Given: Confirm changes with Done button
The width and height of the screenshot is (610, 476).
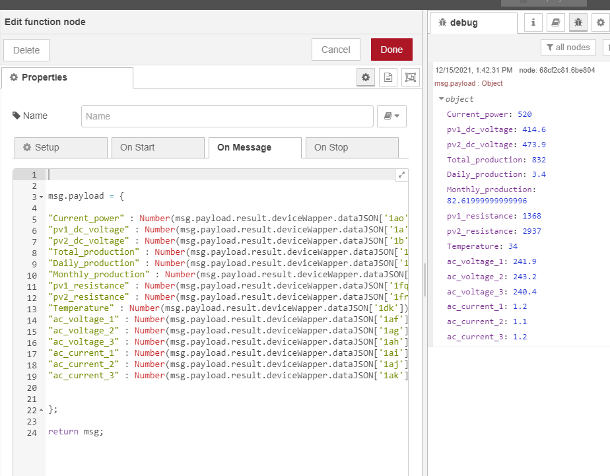Looking at the screenshot, I should [391, 50].
